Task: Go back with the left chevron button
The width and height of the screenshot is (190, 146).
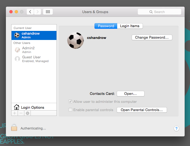Action: [30, 12]
